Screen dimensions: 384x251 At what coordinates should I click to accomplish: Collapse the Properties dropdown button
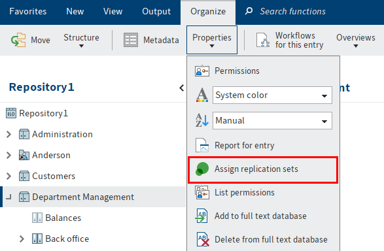coord(212,40)
